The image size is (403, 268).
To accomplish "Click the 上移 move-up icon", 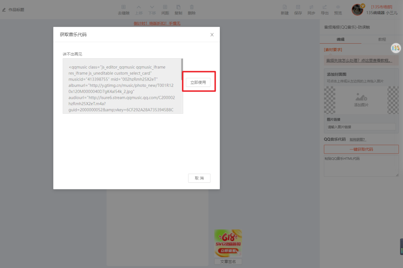I will 139,10.
